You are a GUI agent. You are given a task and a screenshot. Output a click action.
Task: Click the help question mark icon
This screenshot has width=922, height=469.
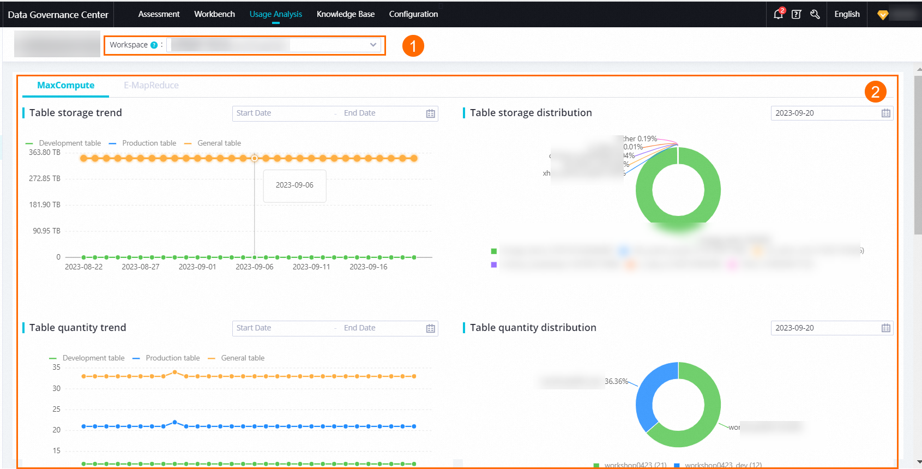pos(797,15)
